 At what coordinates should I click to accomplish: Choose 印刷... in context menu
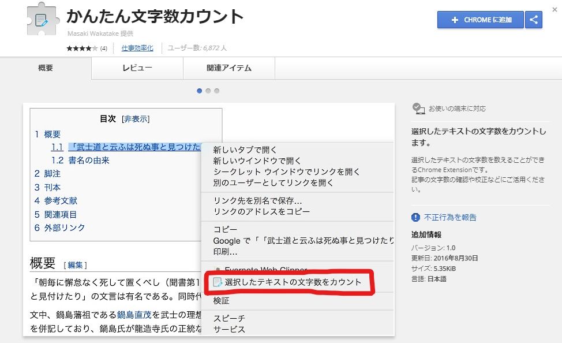click(x=225, y=252)
